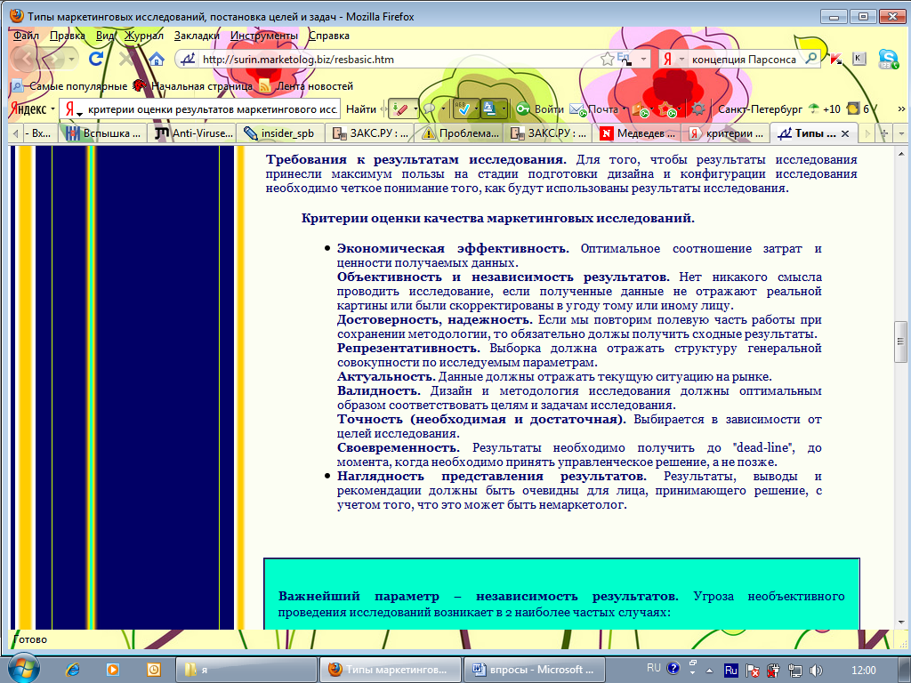Go to the Firefox home page icon
Image resolution: width=911 pixels, height=683 pixels.
click(156, 59)
